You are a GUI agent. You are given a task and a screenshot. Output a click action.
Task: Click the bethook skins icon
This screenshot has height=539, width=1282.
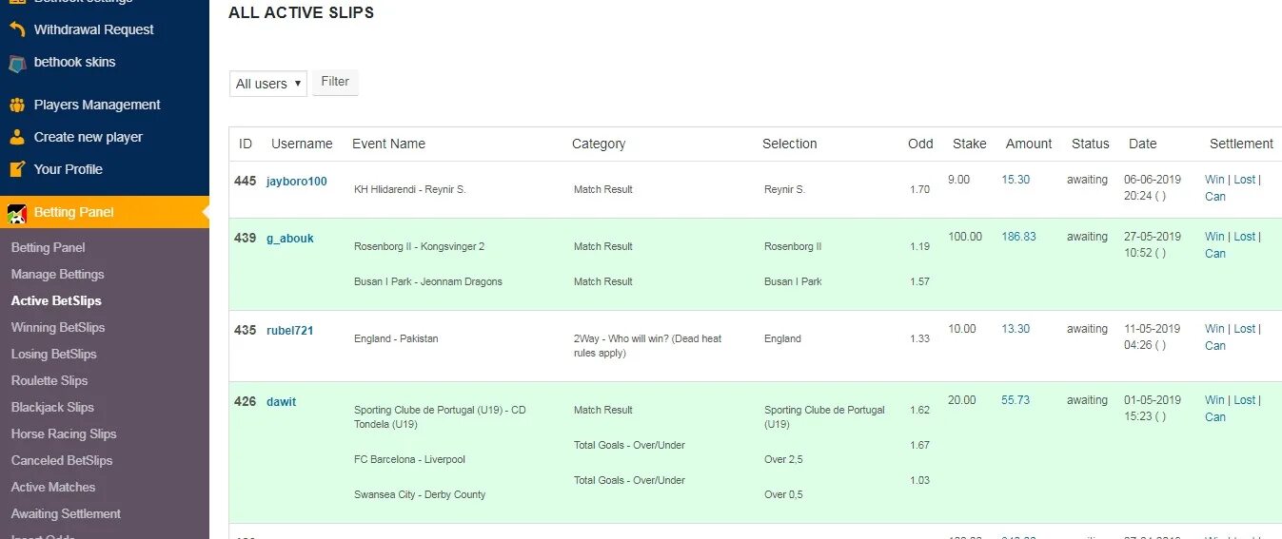[16, 63]
